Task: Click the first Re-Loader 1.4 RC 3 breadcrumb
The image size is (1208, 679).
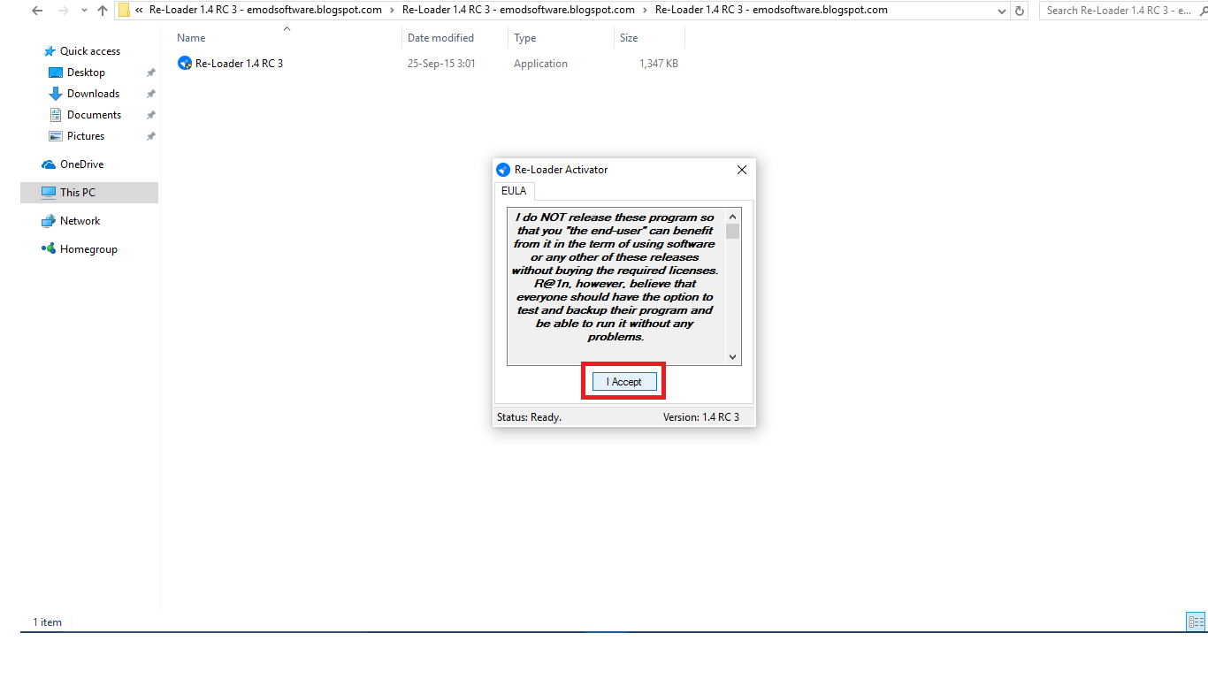Action: coord(265,11)
